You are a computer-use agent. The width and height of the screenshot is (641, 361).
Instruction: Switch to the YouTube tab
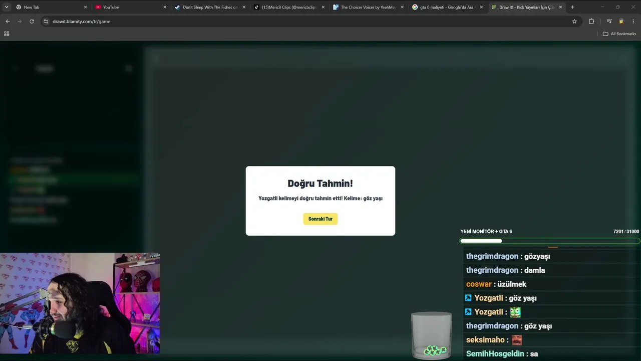click(130, 7)
